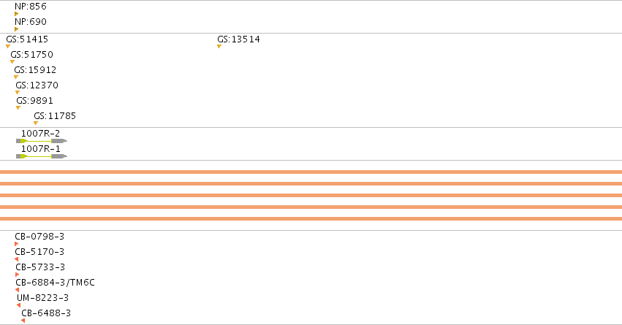
Task: Open the GS:12370 feature label
Action: tap(37, 85)
